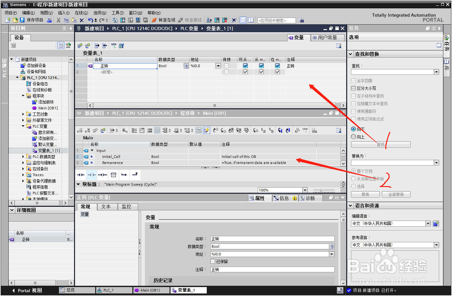The image size is (452, 296).
Task: Click the Insert network icon in Main editor
Action: 80,130
